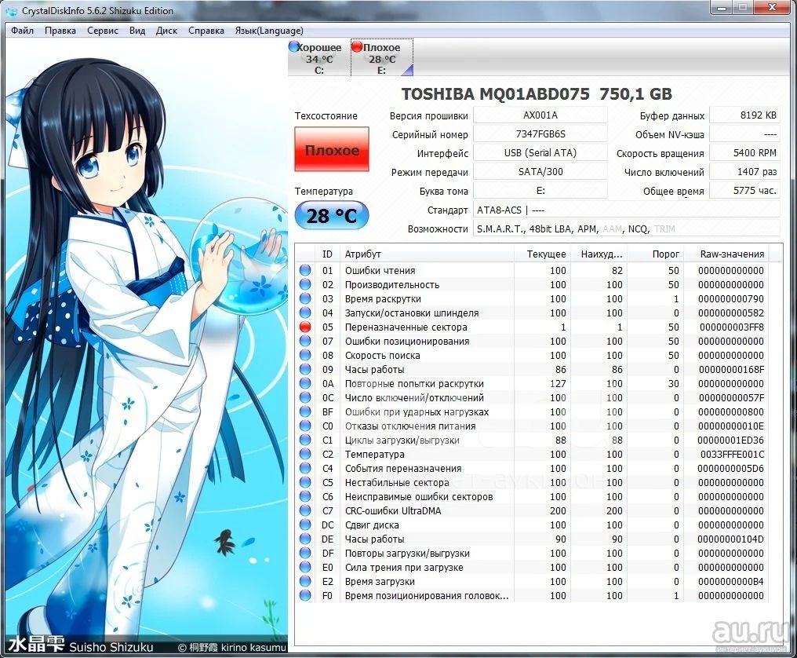Open the Файл menu
Viewport: 797px width, 658px height.
pos(23,31)
